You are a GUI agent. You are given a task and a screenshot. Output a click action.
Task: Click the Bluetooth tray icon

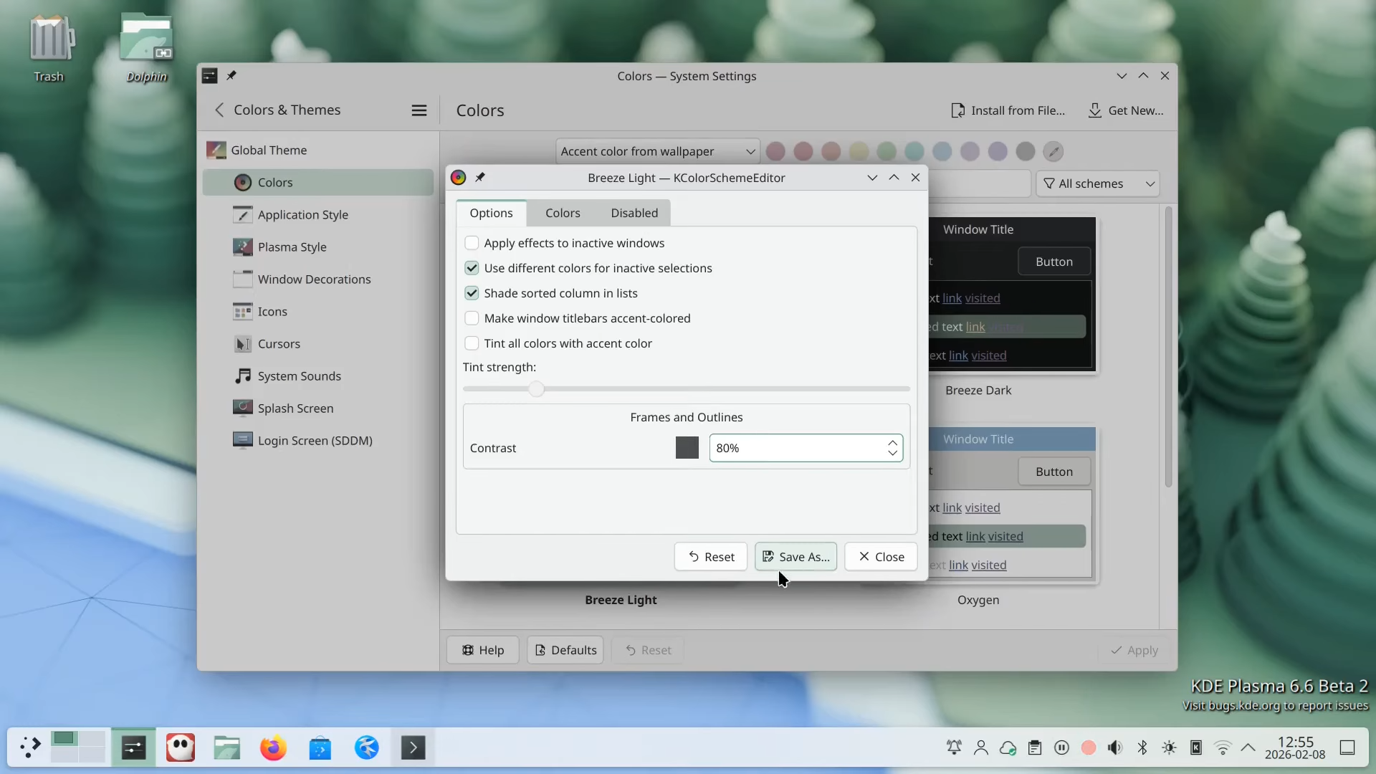click(1142, 748)
